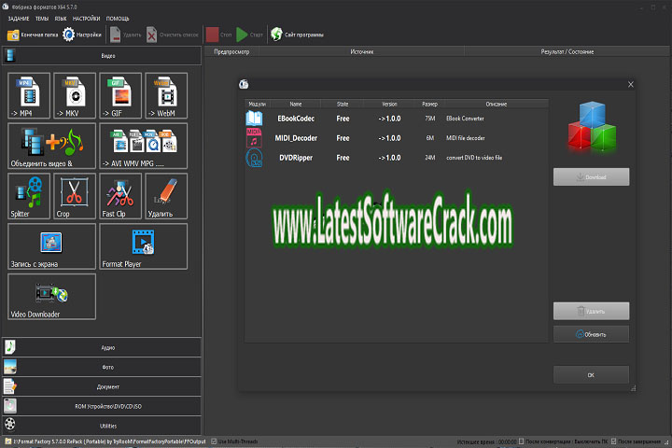Screen dimensions: 672x448
Task: Open Объединить видео & tool
Action: pos(52,146)
